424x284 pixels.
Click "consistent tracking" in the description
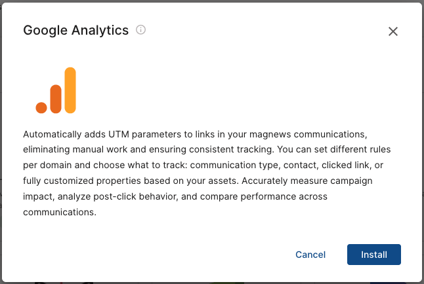pyautogui.click(x=232, y=149)
